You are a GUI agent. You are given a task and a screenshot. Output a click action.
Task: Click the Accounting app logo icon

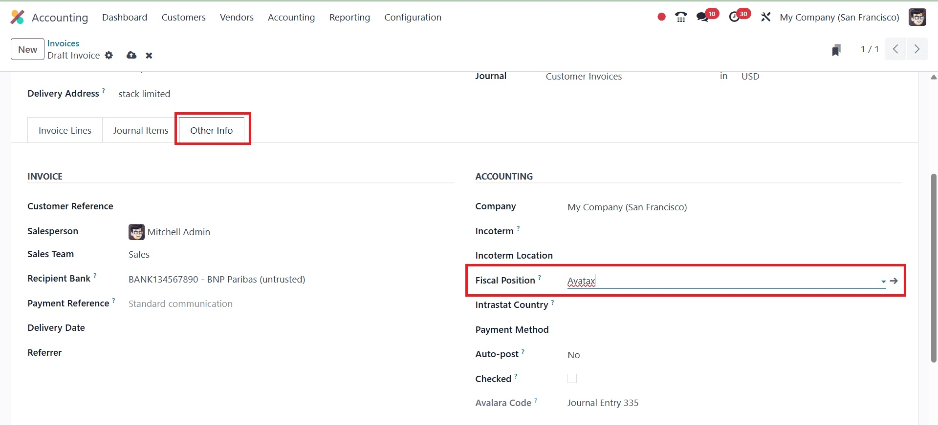pyautogui.click(x=17, y=17)
